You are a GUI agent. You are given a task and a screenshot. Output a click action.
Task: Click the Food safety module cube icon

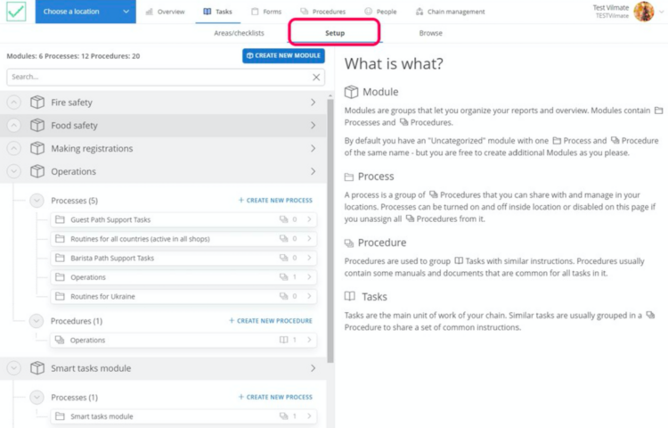[x=37, y=125]
